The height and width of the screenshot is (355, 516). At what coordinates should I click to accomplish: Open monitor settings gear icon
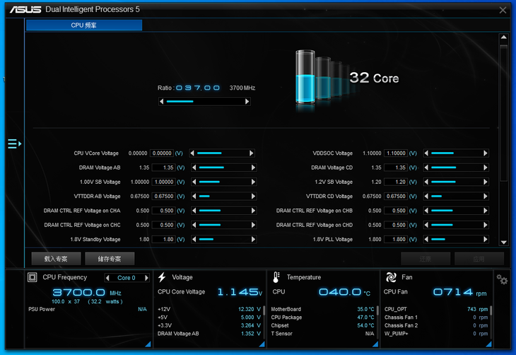(x=502, y=279)
